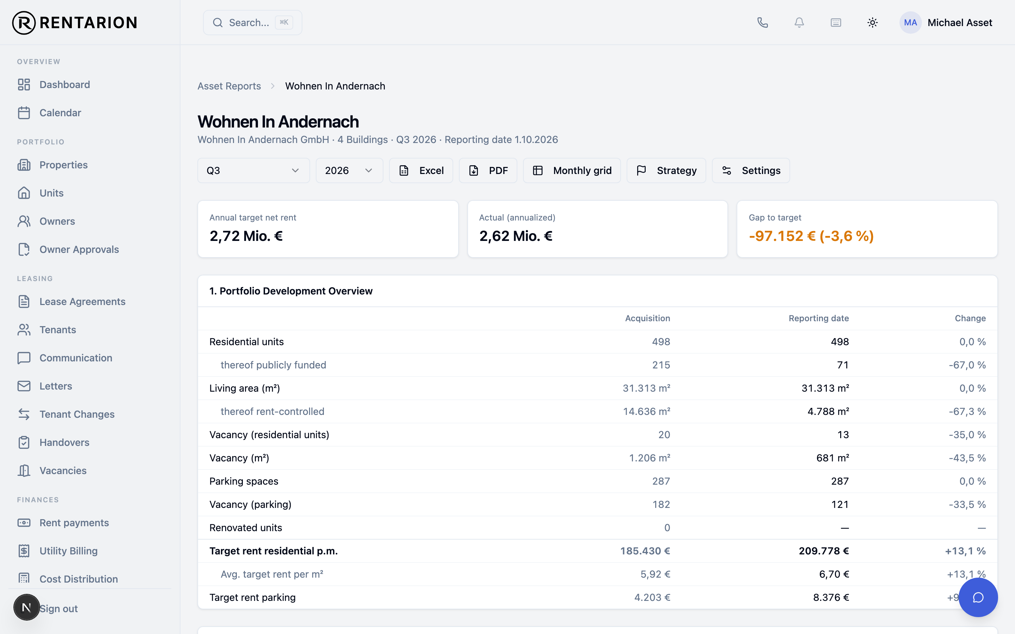Open Rent payments menu item
This screenshot has height=634, width=1015.
74,523
